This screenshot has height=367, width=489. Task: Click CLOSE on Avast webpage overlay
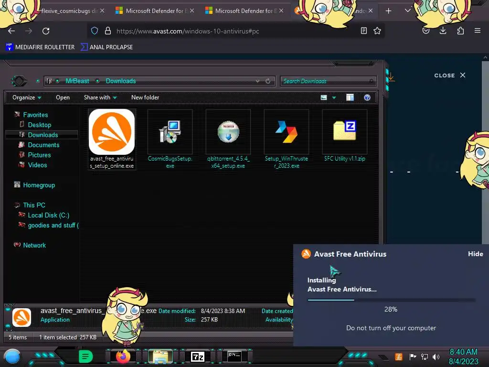click(449, 75)
